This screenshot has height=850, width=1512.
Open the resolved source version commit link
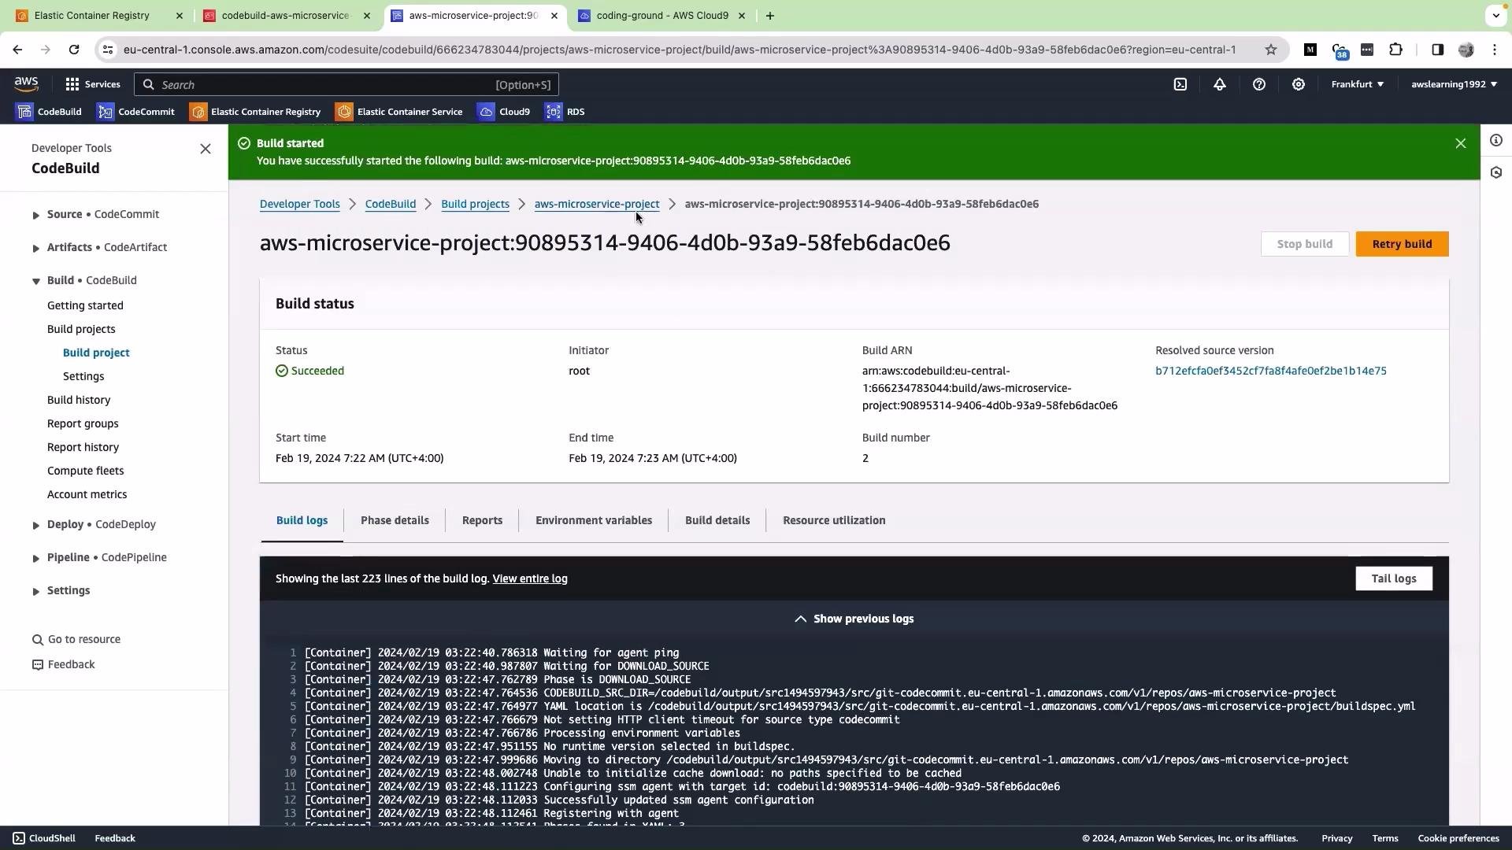(1270, 371)
